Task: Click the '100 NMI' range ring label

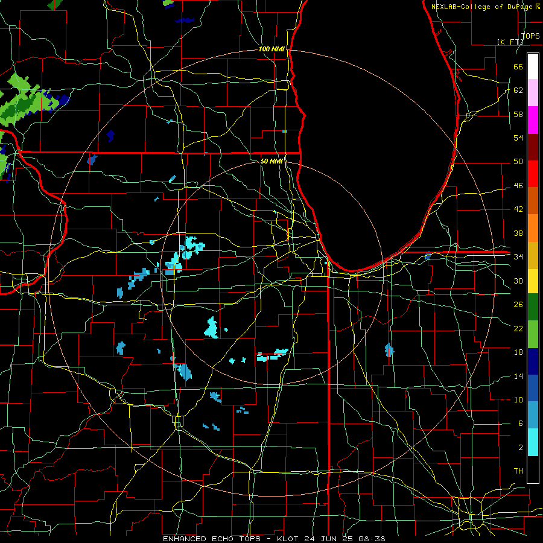Action: pyautogui.click(x=271, y=49)
